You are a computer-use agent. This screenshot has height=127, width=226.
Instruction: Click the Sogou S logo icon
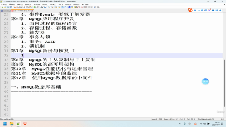pyautogui.click(x=190, y=10)
